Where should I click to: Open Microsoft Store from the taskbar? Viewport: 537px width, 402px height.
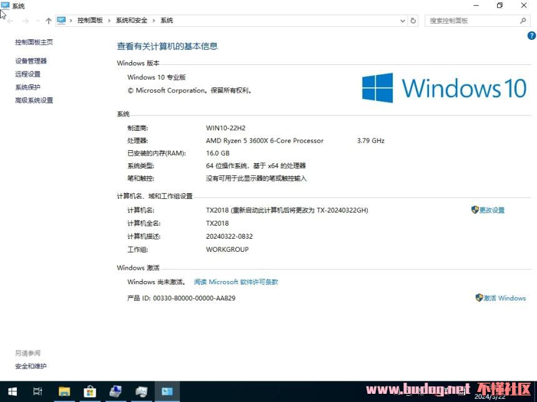(90, 391)
